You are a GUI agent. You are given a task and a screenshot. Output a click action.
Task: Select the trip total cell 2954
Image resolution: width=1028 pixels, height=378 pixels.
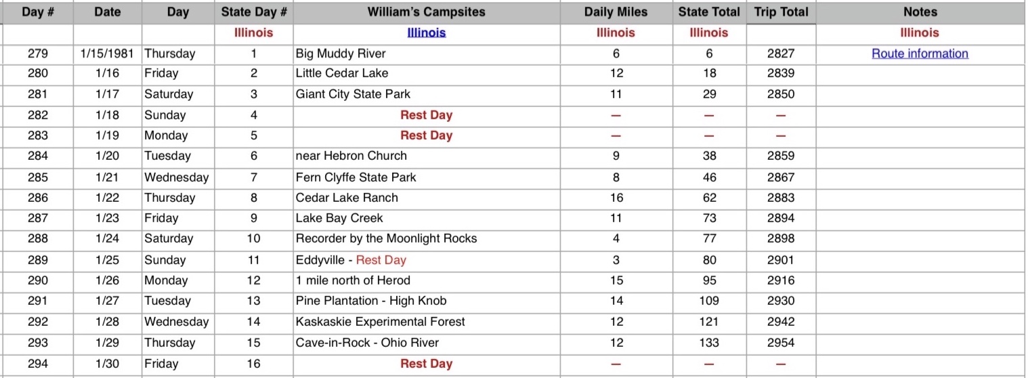(781, 343)
